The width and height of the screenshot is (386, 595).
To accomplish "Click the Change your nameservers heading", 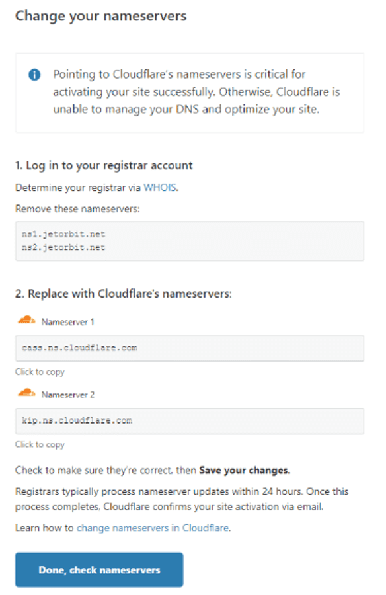I will tap(100, 17).
